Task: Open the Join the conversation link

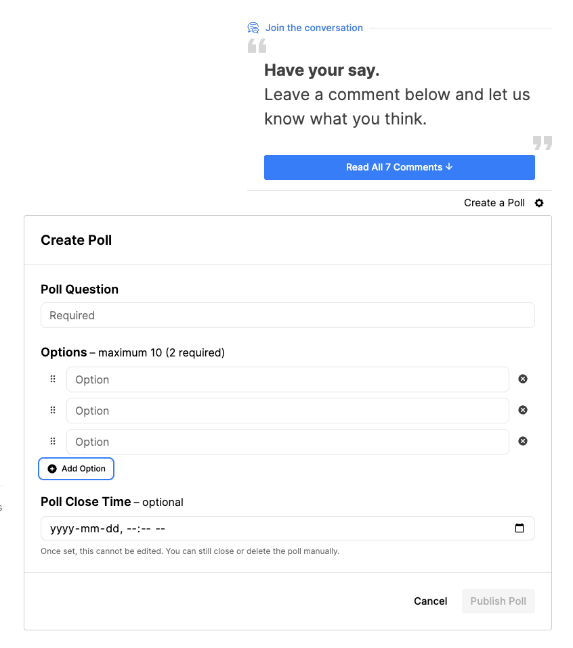Action: pyautogui.click(x=314, y=28)
